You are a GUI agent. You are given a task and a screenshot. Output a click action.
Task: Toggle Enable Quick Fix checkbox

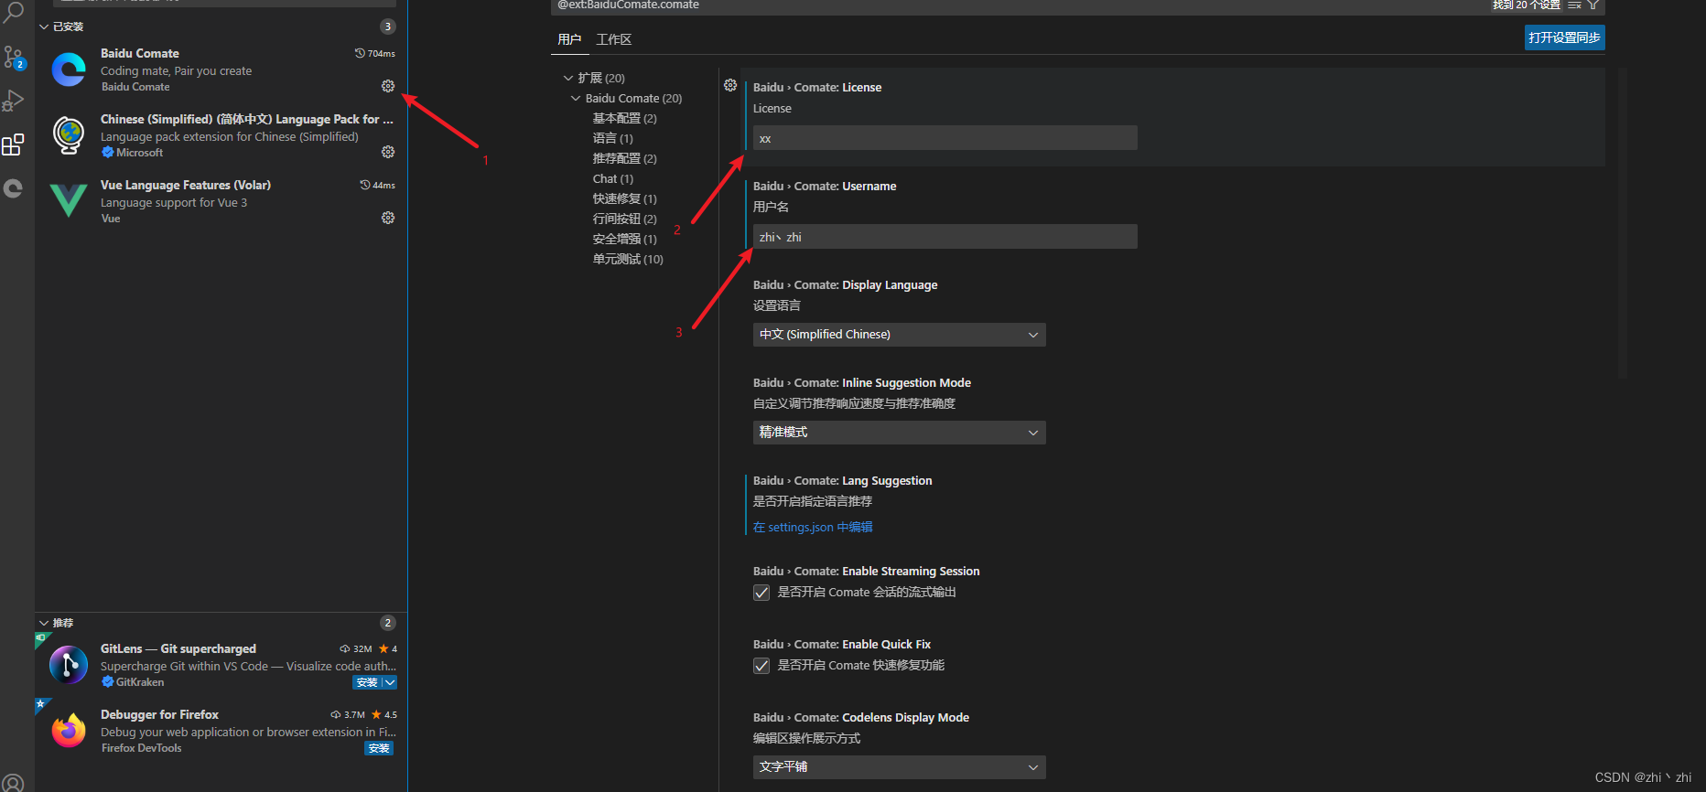(x=761, y=666)
